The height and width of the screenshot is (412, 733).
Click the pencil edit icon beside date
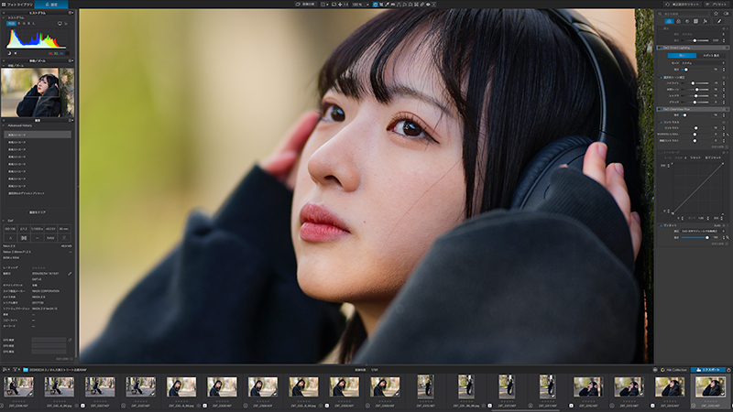[x=70, y=273]
